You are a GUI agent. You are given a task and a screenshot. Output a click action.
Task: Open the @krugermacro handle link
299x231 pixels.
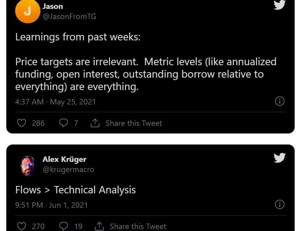68,170
